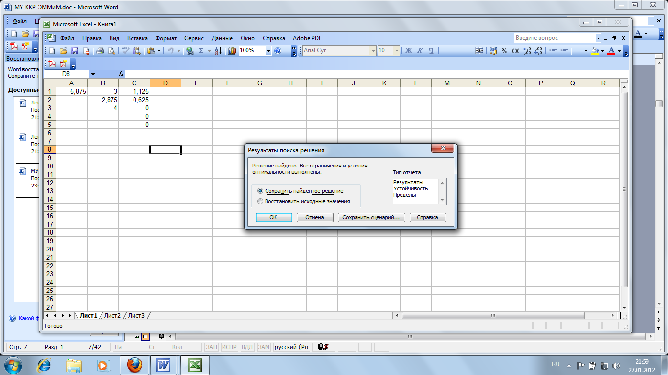Click the Sort Ascending icon
Viewport: 668px width, 375px height.
[219, 51]
